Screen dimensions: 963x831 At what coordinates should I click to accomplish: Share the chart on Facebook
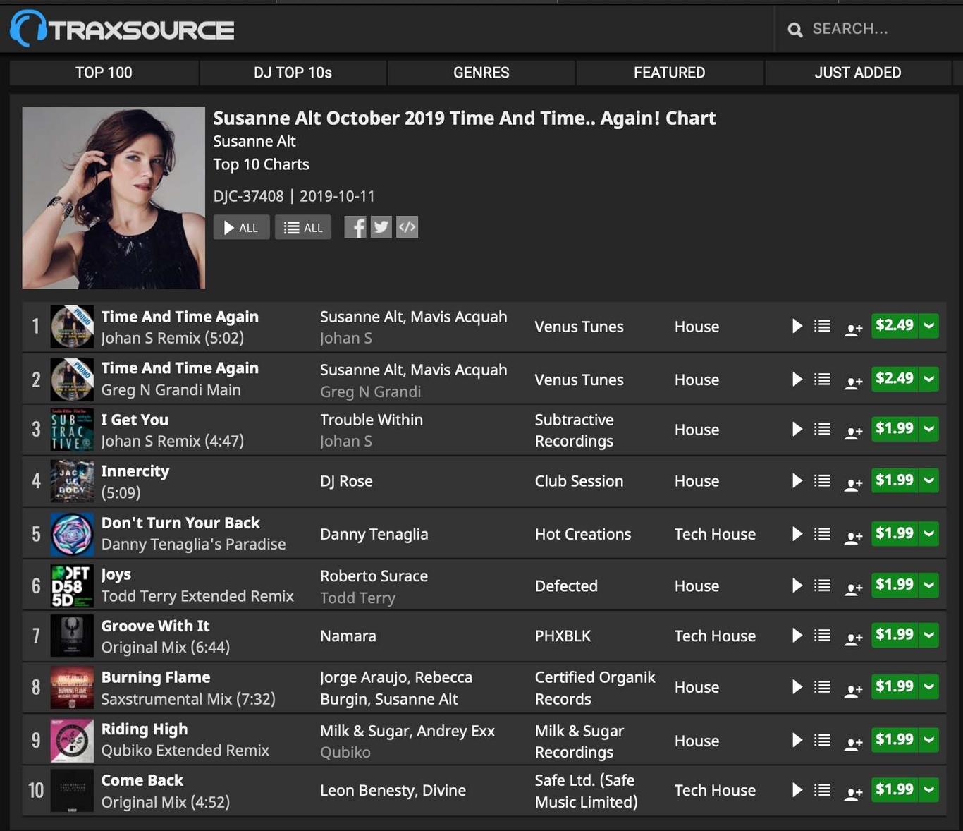355,227
